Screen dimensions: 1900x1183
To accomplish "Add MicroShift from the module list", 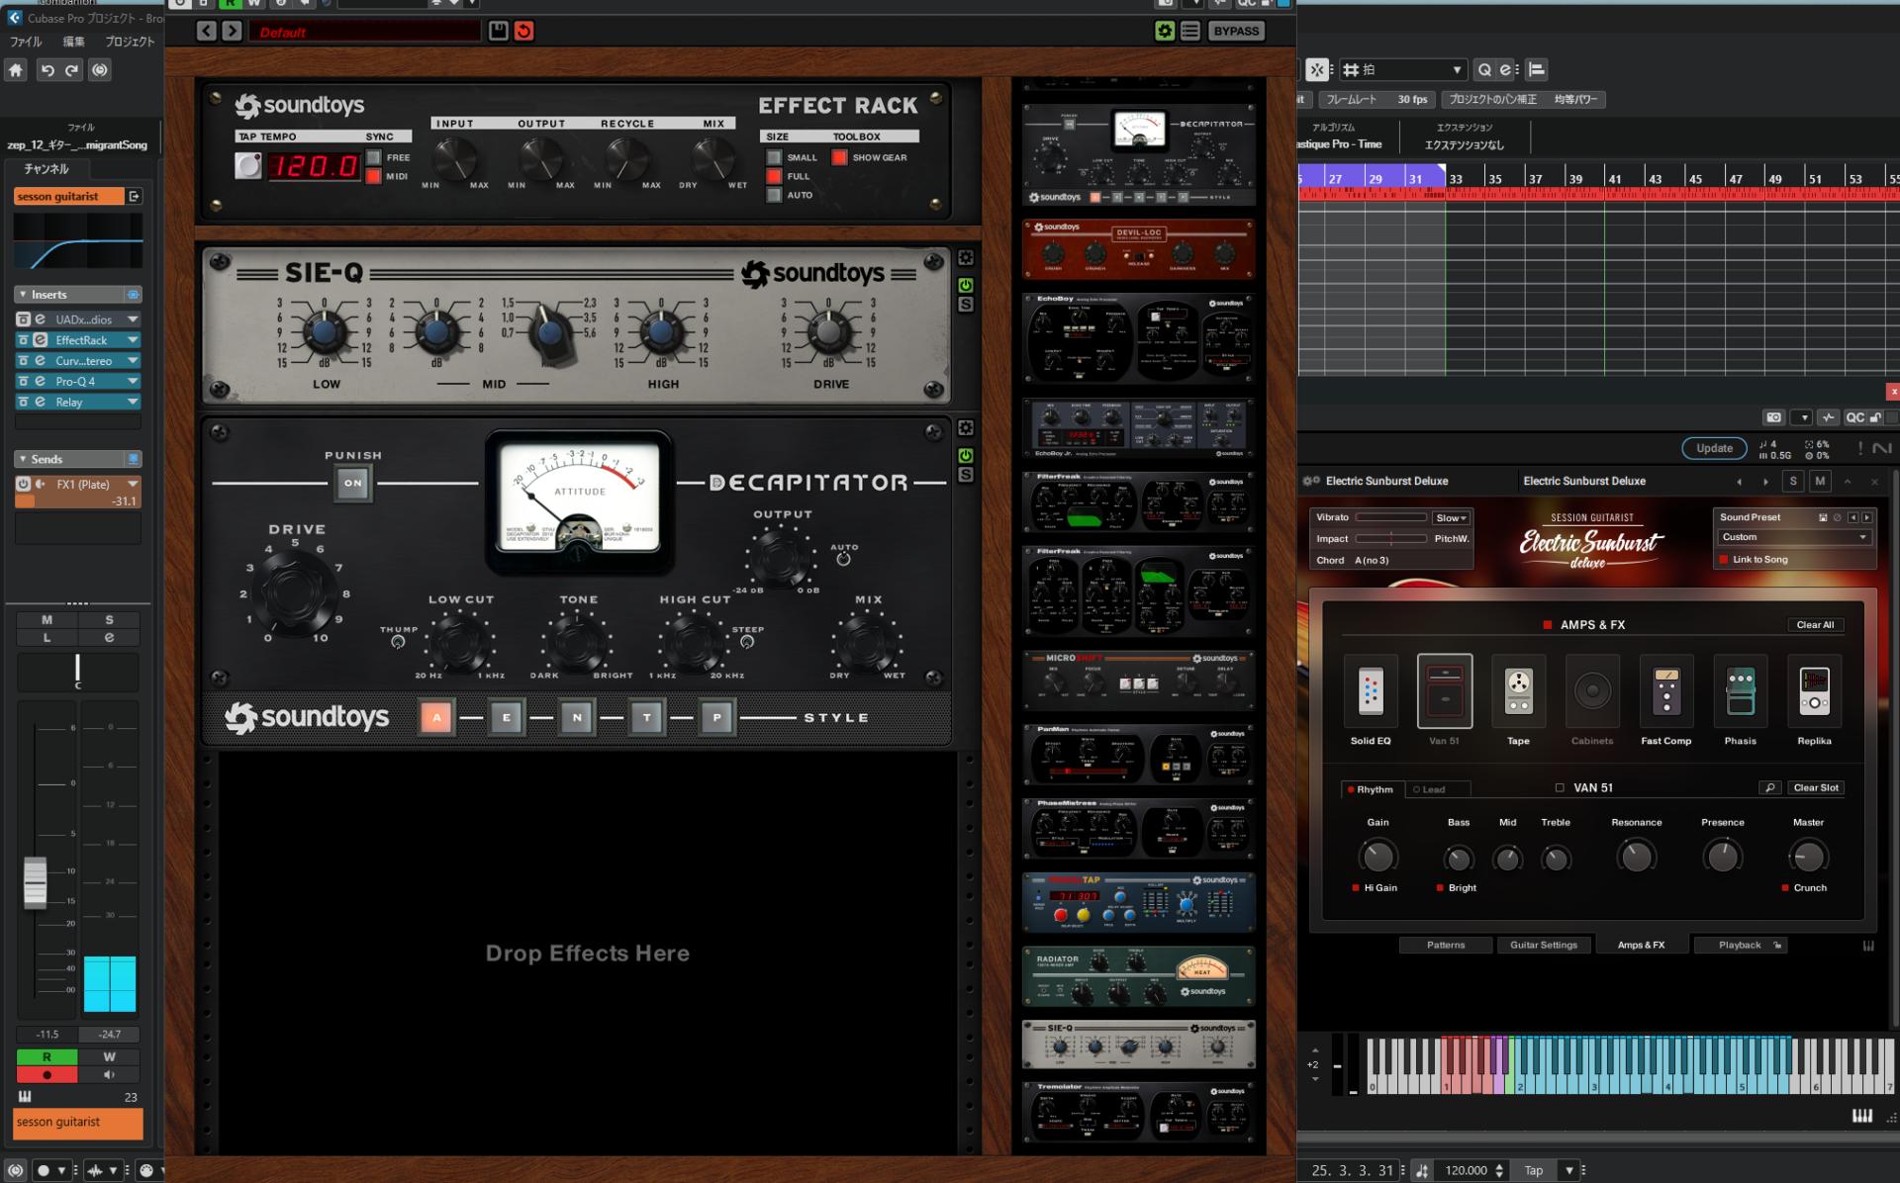I will pyautogui.click(x=1138, y=680).
